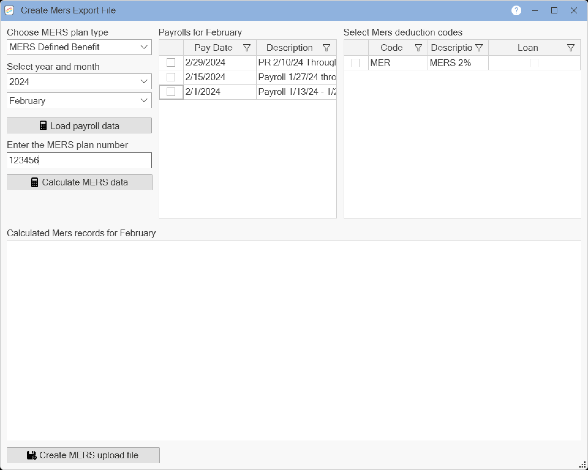Click the Payroll 1/27/24 description cell
Screen dimensions: 588x470
(296, 77)
